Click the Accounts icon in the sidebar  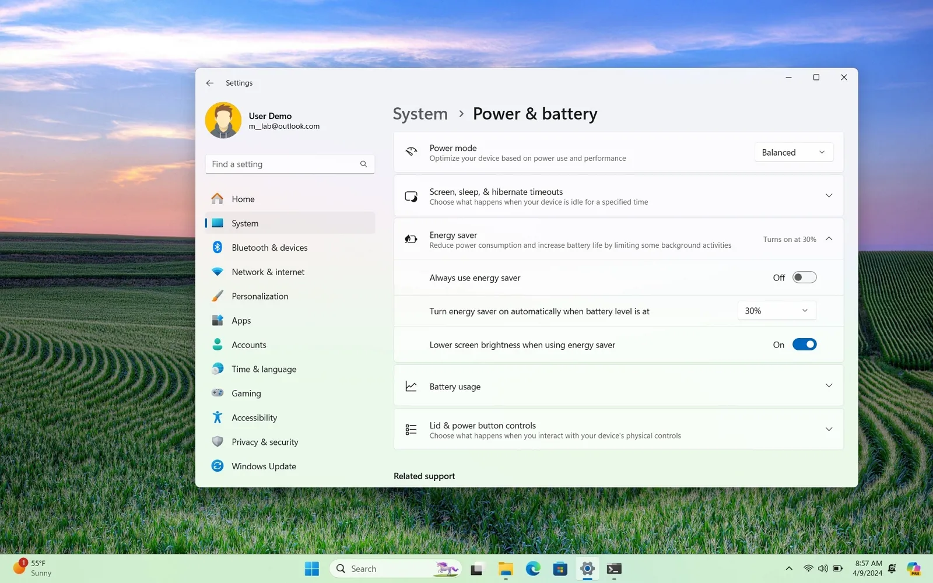tap(218, 345)
